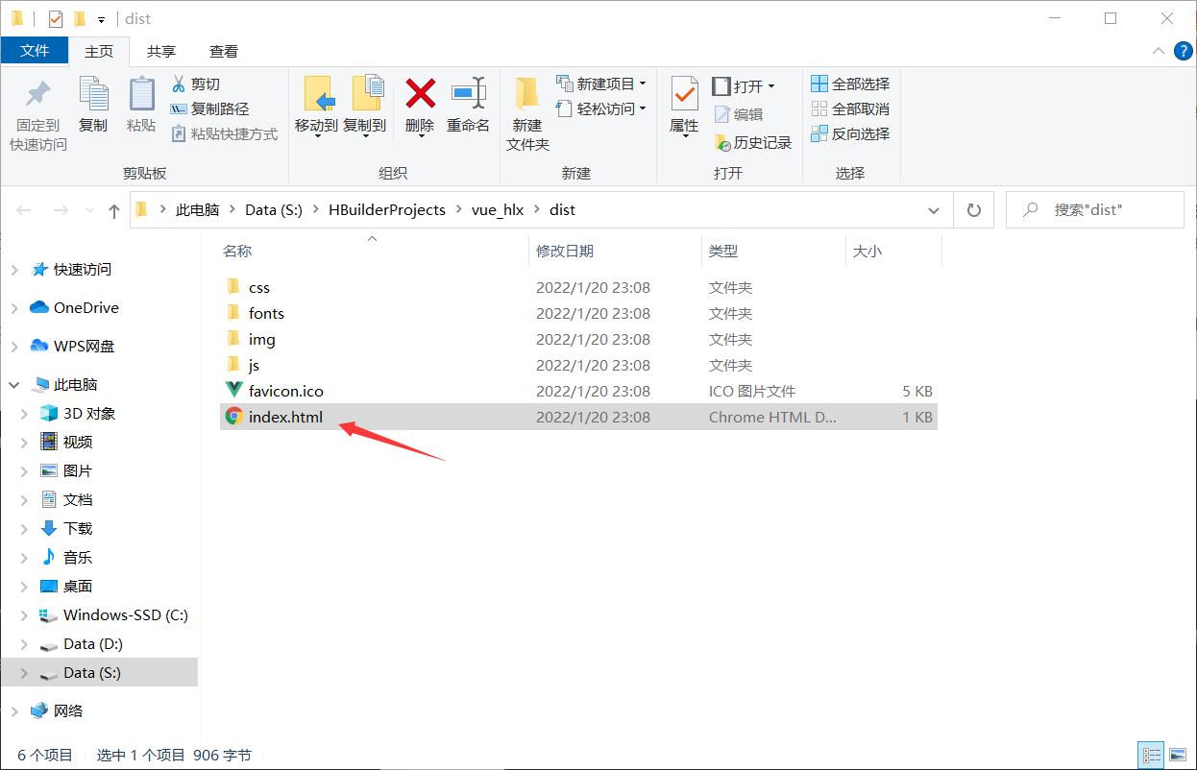Switch to the 查看 ribbon tab

coord(223,51)
